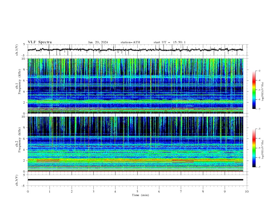The height and width of the screenshot is (215, 278).
Task: Click time axis tick label "3"
Action: point(93,191)
